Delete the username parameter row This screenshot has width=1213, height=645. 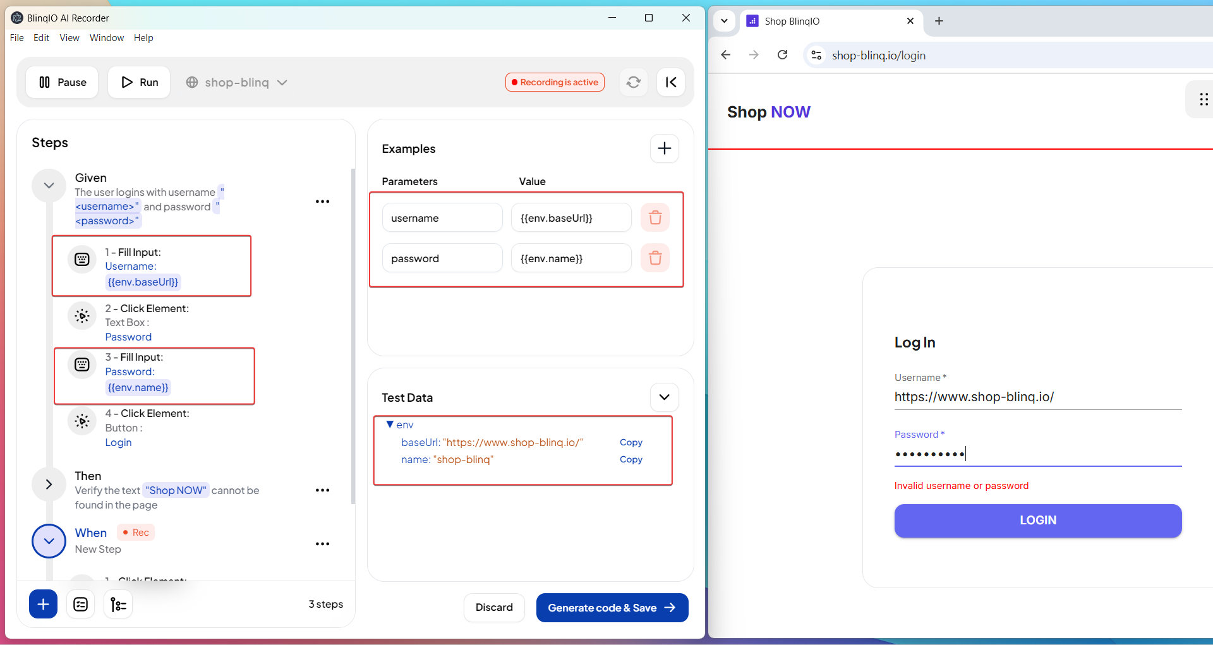tap(655, 217)
